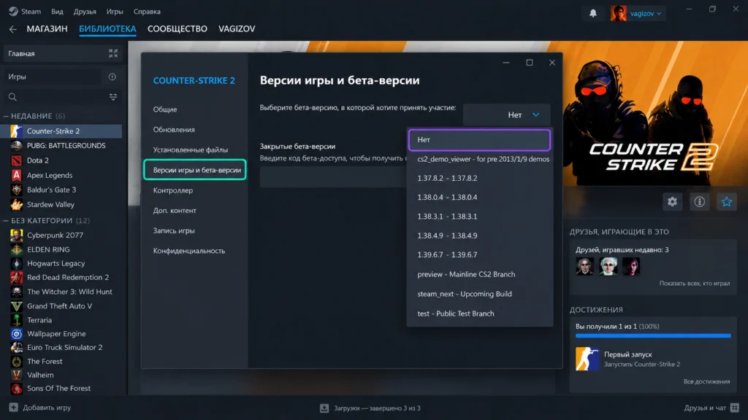The image size is (748, 420).
Task: Select the 1.39.6.7 version option
Action: point(481,254)
